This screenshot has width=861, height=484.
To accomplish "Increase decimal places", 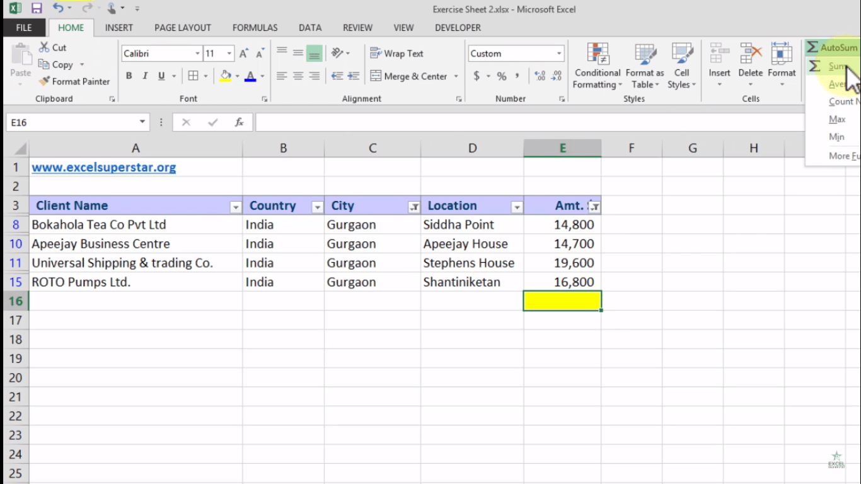I will pos(539,76).
